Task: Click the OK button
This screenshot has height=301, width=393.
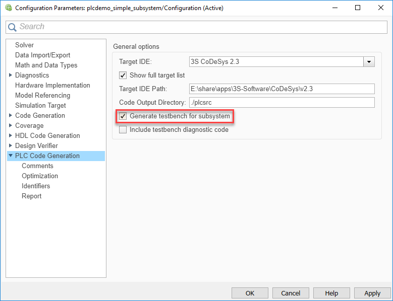Action: point(250,293)
